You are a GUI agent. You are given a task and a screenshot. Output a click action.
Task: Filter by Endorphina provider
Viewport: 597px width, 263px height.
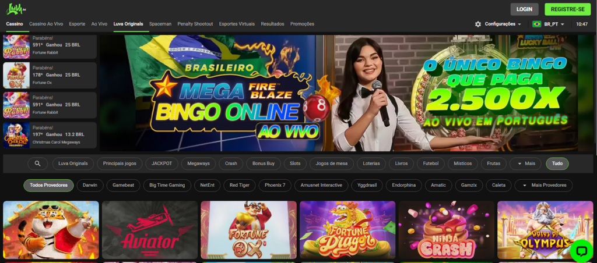click(x=404, y=185)
